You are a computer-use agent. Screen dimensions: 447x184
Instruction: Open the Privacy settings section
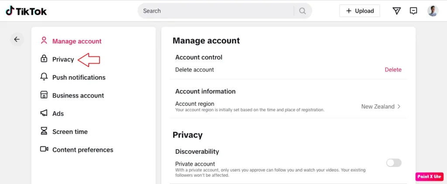coord(63,59)
